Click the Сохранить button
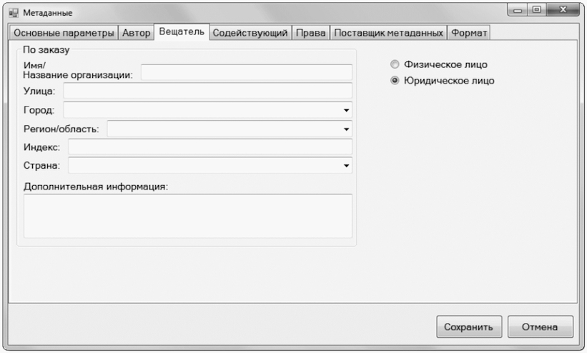The height and width of the screenshot is (353, 587). coord(469,327)
